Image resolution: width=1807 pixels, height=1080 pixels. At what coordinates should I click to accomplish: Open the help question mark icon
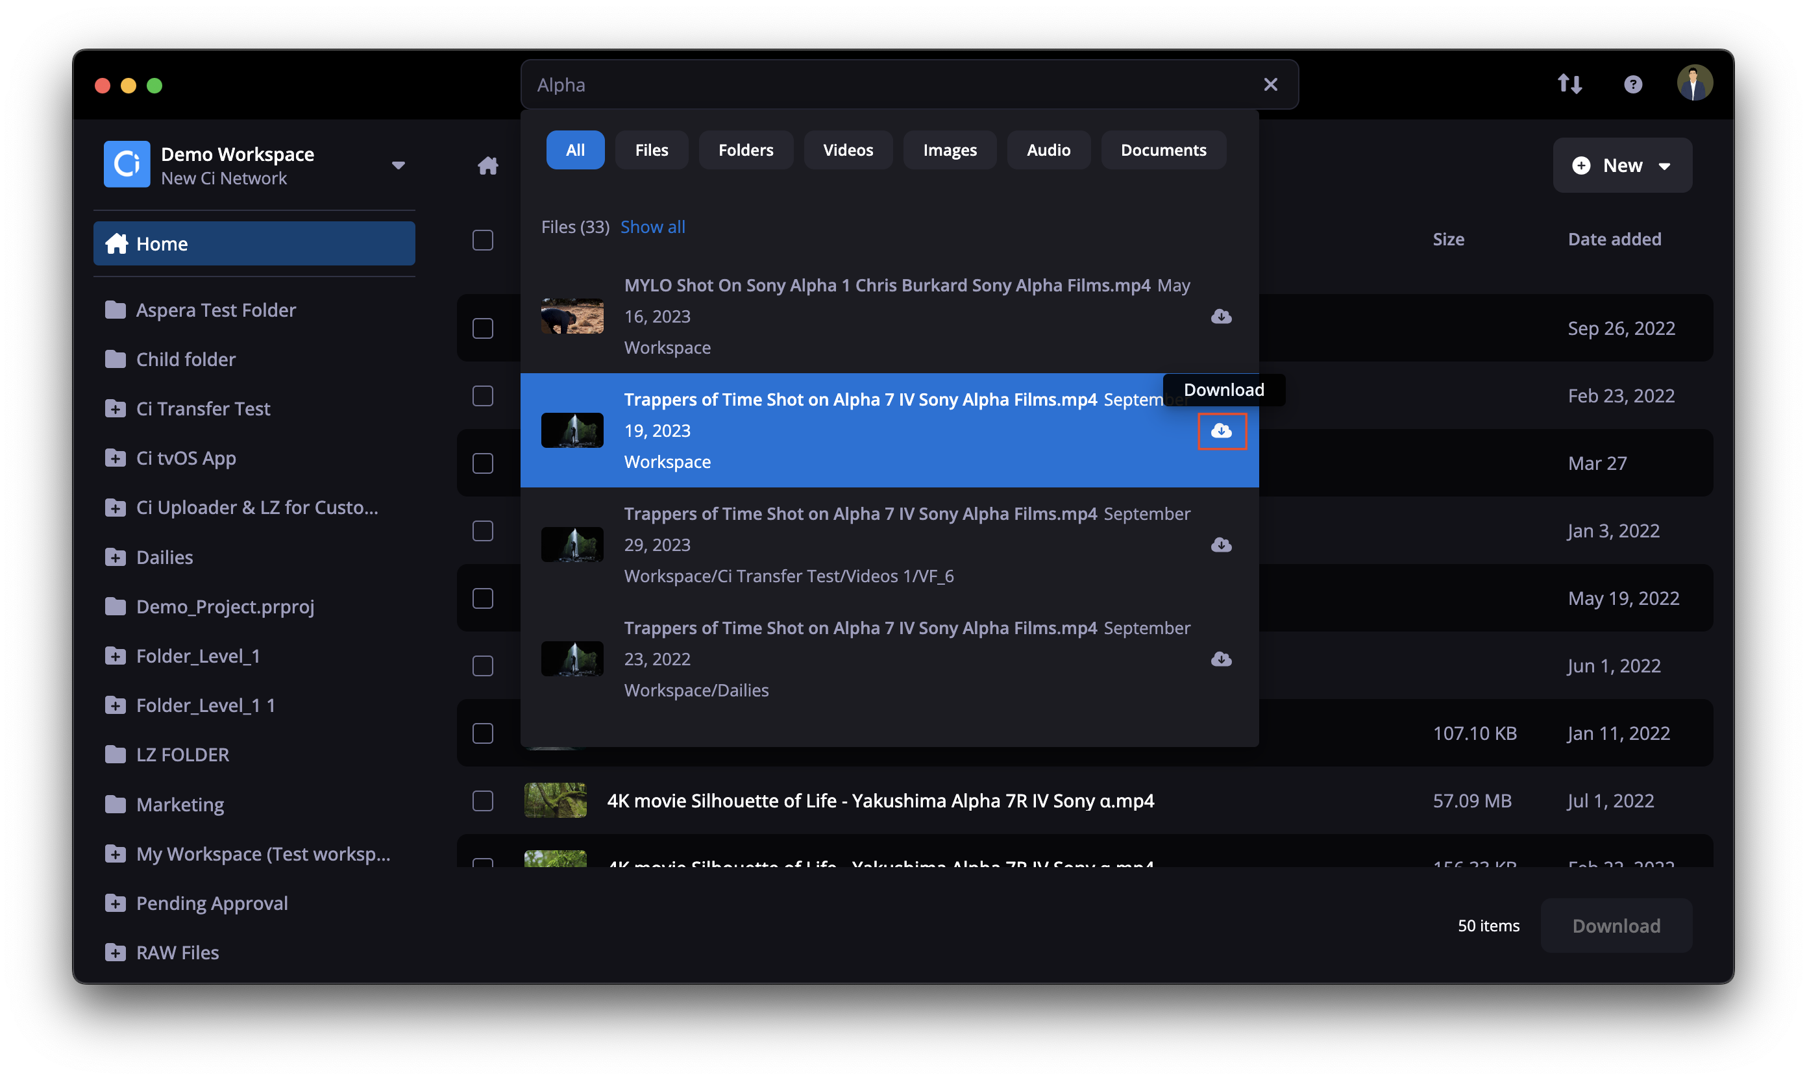1632,84
